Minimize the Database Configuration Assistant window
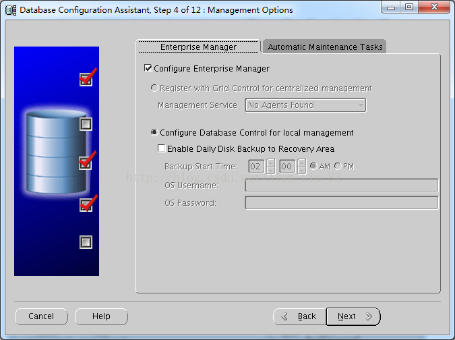Screen dimensions: 455x340 (x=391, y=7)
